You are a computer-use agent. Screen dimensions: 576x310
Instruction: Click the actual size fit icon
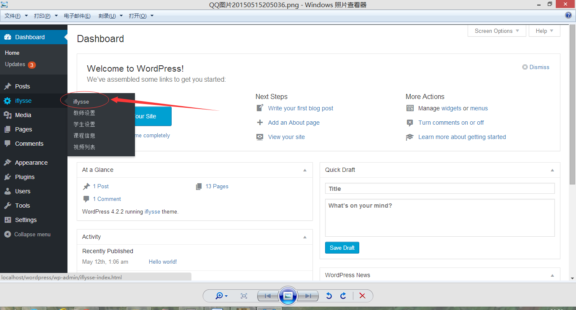[244, 296]
